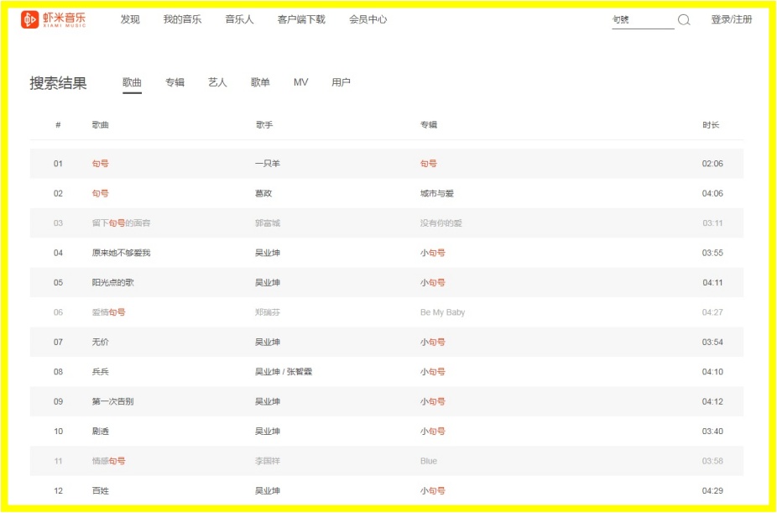Image resolution: width=777 pixels, height=513 pixels.
Task: Open the first song 句号 by 一只羊
Action: pos(101,164)
